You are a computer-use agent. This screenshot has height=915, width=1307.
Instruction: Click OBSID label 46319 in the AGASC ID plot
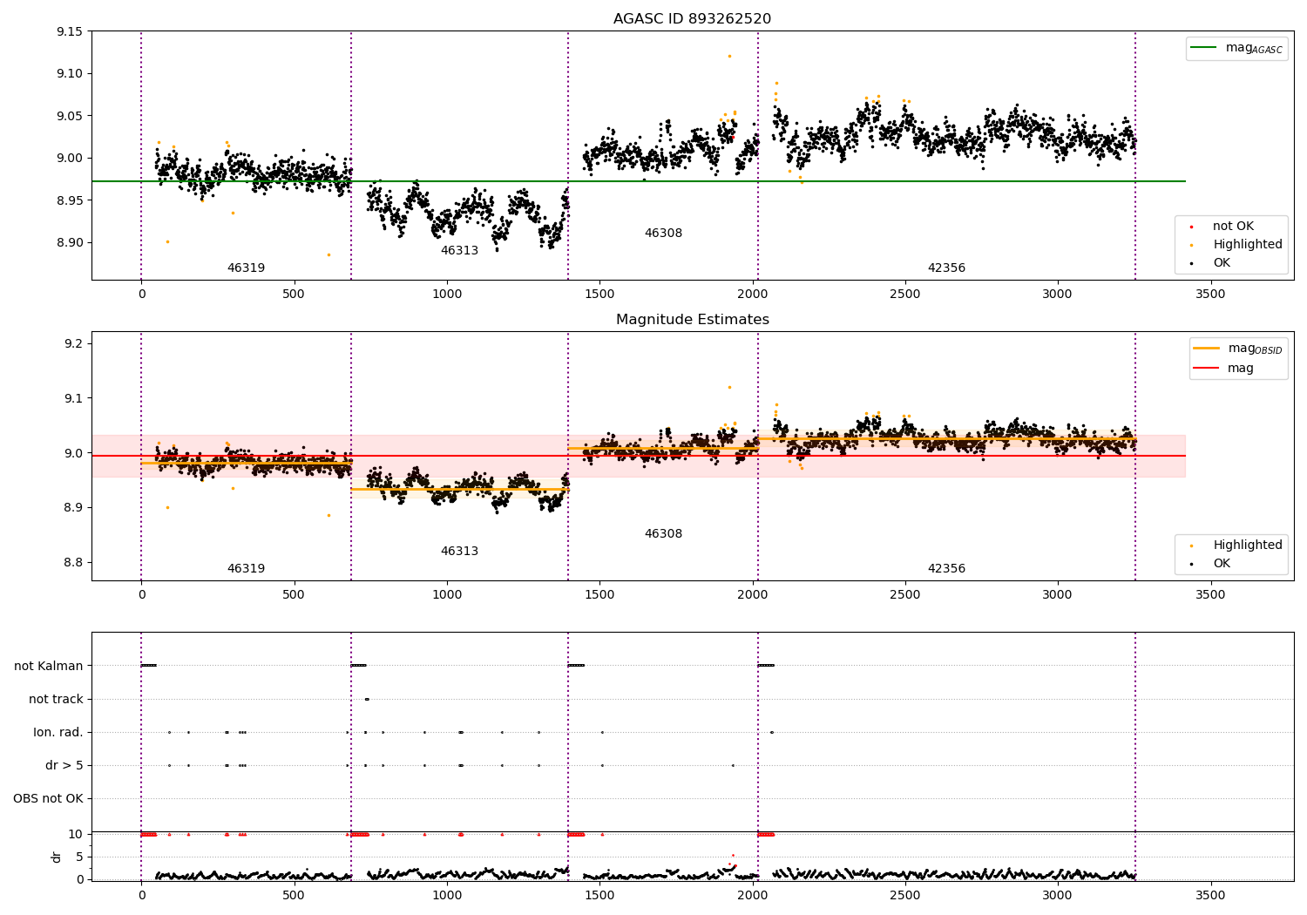246,268
